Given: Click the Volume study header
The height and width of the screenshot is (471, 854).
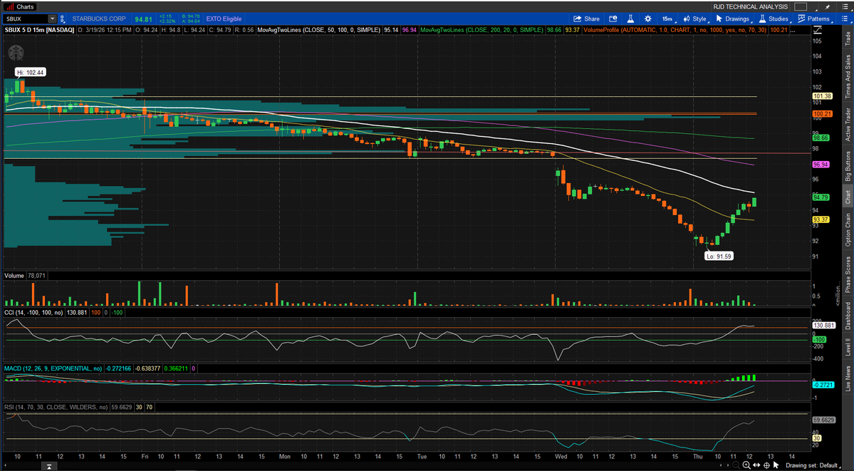Looking at the screenshot, I should point(14,276).
